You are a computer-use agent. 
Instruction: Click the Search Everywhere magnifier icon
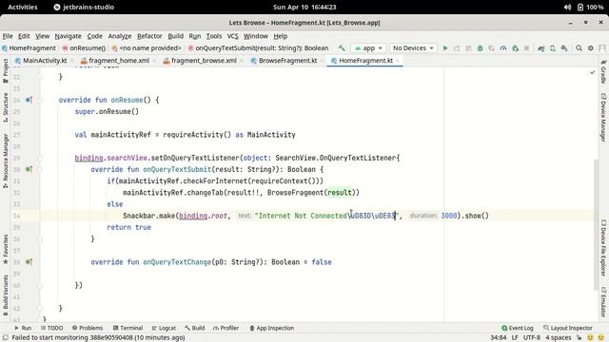tap(579, 48)
